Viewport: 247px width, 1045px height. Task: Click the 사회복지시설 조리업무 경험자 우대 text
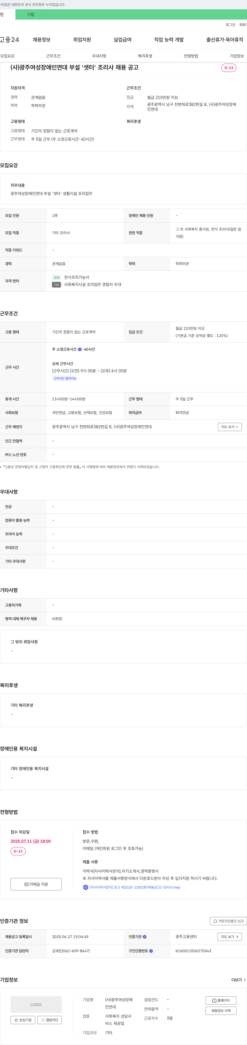click(x=93, y=285)
